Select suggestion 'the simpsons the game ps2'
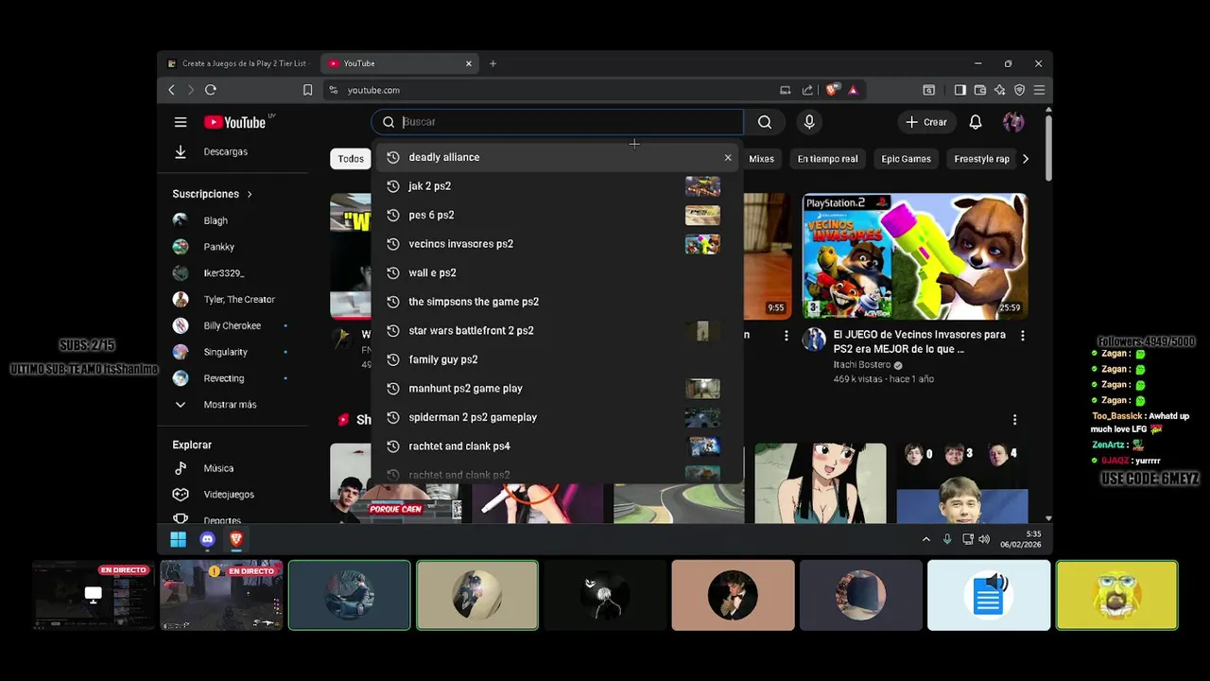This screenshot has height=681, width=1210. pyautogui.click(x=558, y=302)
